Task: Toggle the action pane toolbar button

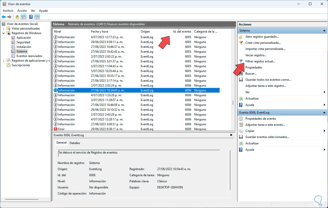Action: pyautogui.click(x=37, y=17)
